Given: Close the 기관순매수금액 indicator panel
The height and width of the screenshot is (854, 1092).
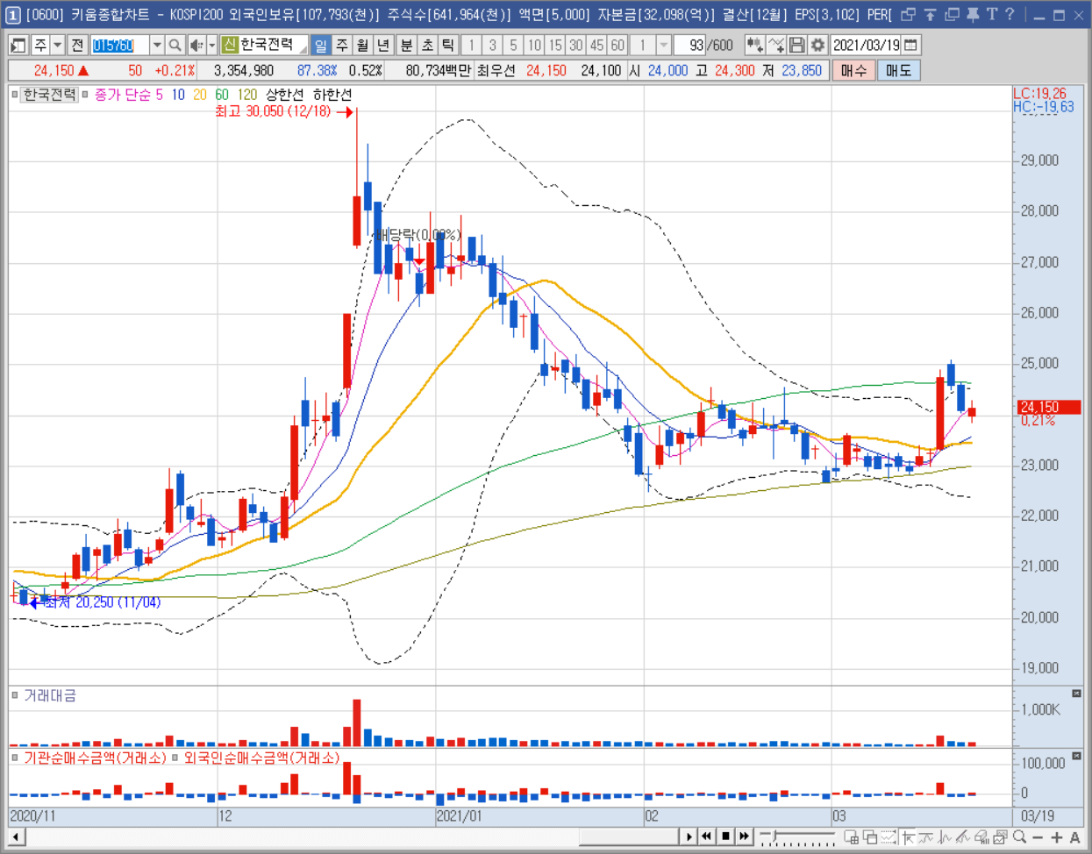Looking at the screenshot, I should [1076, 756].
